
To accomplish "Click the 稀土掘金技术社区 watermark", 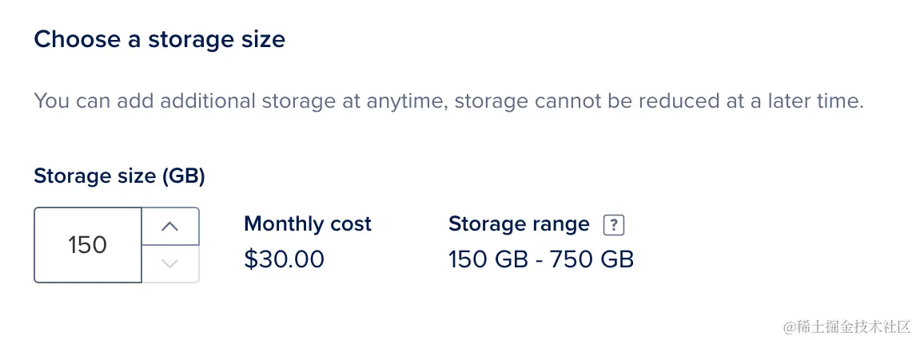I will tap(846, 326).
